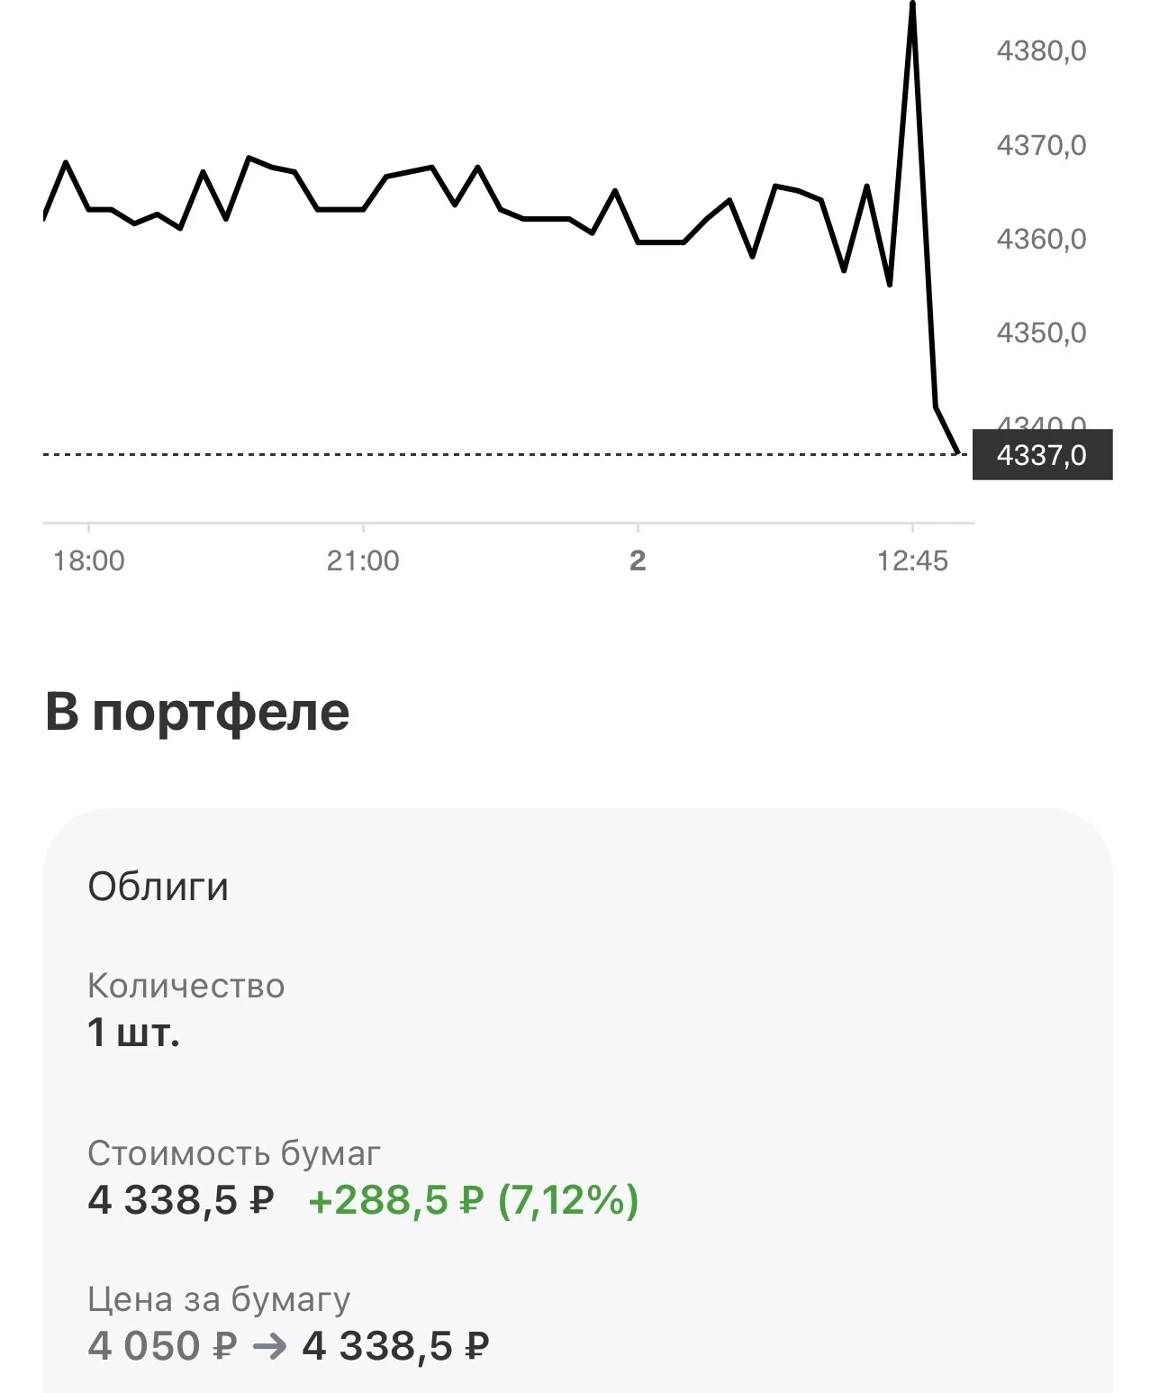Screen dimensions: 1150x1393
Task: Tap the 21:00 time axis label
Action: pyautogui.click(x=363, y=560)
